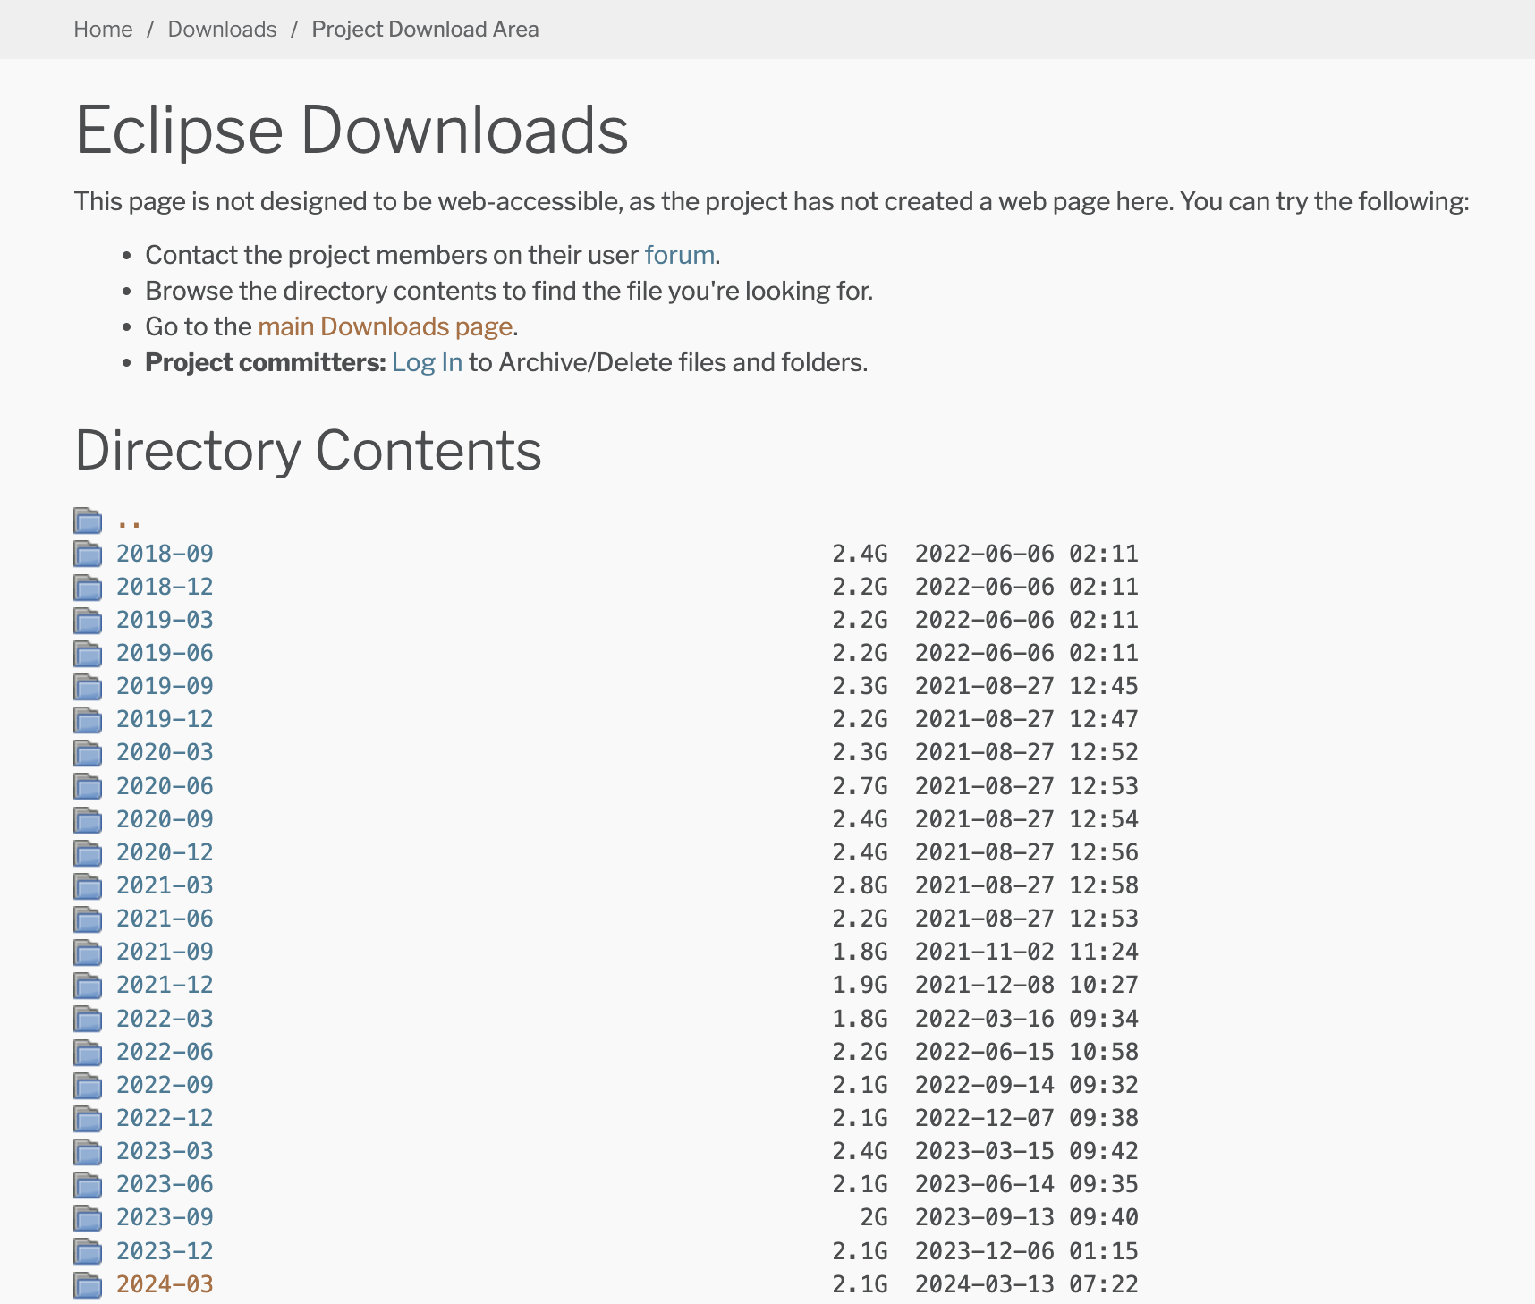Click the 2.8G size of 2021-03

click(x=861, y=885)
